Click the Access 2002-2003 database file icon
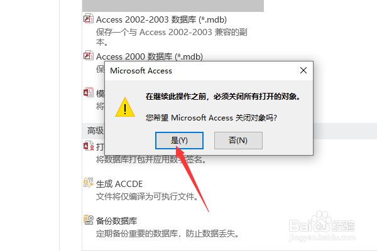This screenshot has height=251, width=377. click(88, 18)
